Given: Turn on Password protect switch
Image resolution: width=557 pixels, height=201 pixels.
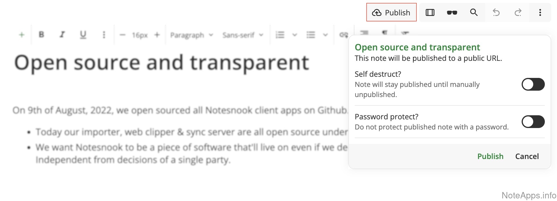Looking at the screenshot, I should pos(533,122).
